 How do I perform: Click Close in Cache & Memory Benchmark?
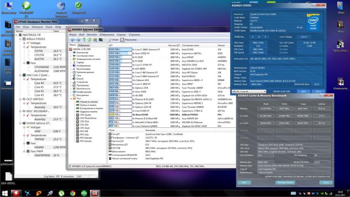(x=326, y=183)
